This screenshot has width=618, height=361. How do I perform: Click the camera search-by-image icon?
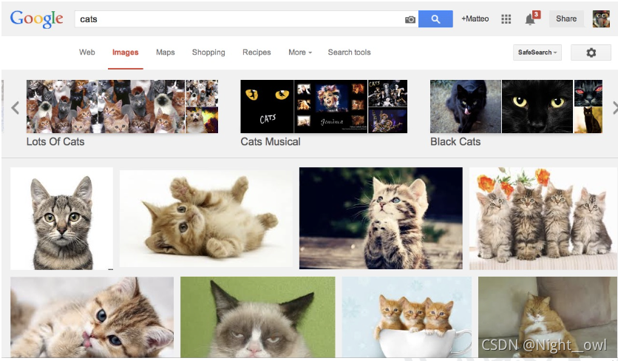[x=410, y=19]
